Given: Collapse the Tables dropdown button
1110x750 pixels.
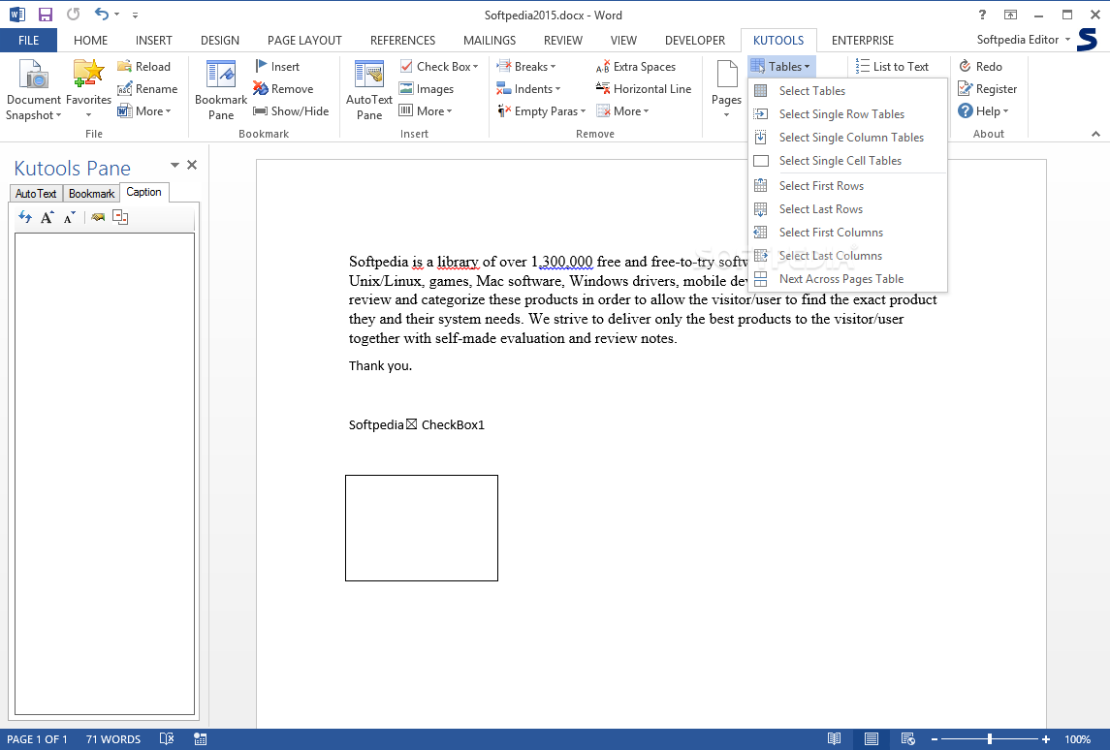Looking at the screenshot, I should pos(781,67).
